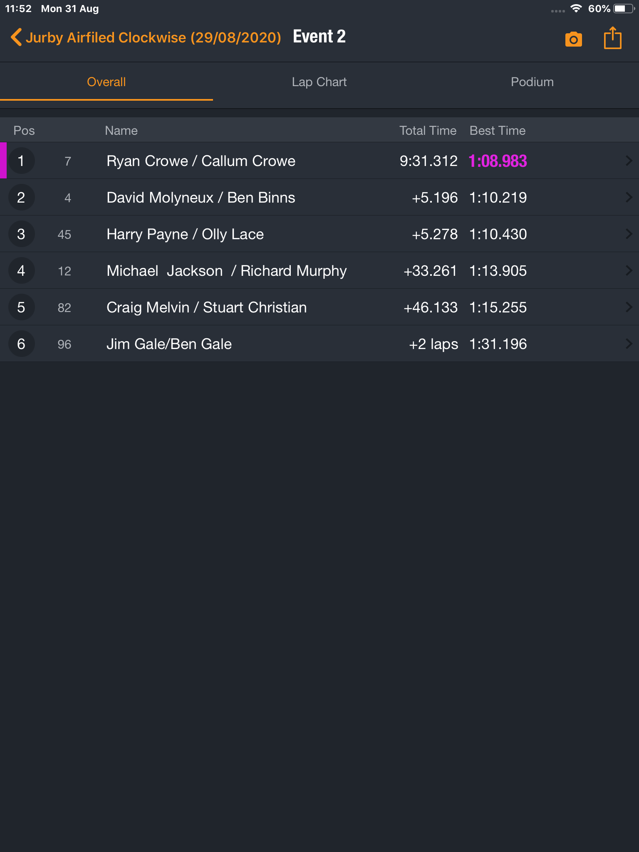Screen dimensions: 639x852
Task: Select the Overall tab
Action: [x=106, y=82]
